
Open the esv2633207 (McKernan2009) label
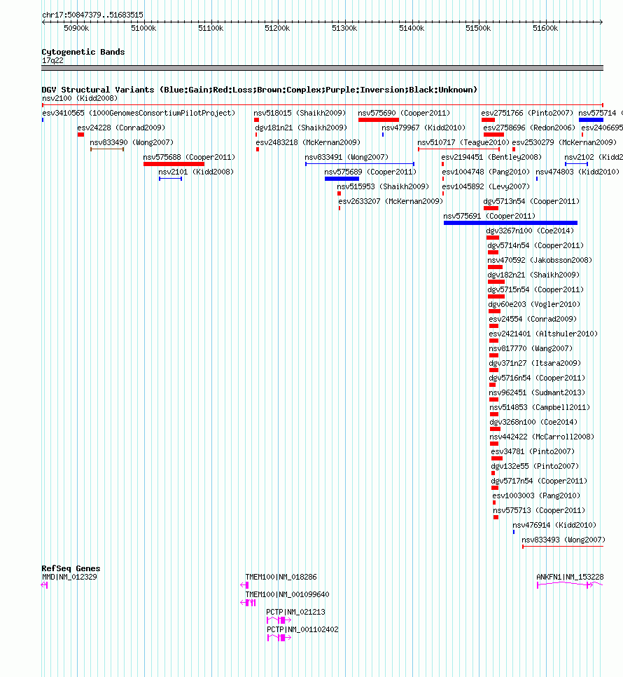pos(390,201)
